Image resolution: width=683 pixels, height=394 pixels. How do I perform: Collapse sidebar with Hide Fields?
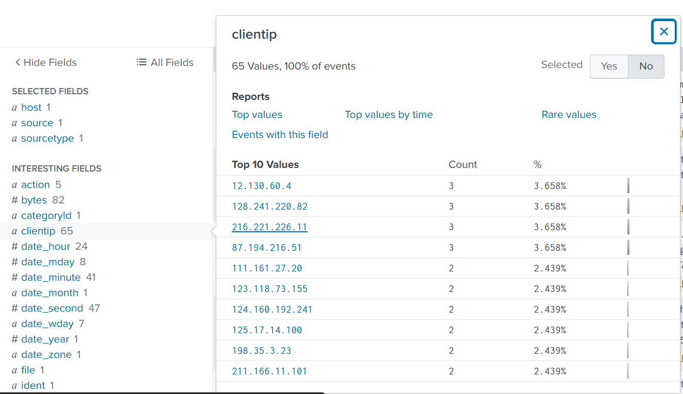[x=46, y=63]
